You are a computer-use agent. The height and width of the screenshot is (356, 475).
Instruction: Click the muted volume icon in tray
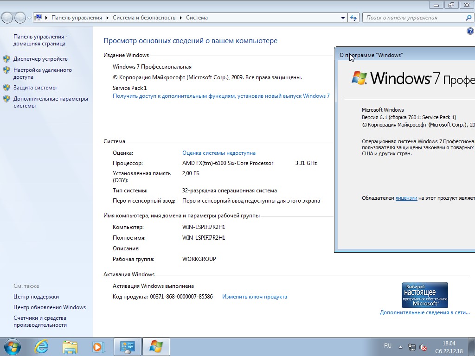tap(423, 347)
